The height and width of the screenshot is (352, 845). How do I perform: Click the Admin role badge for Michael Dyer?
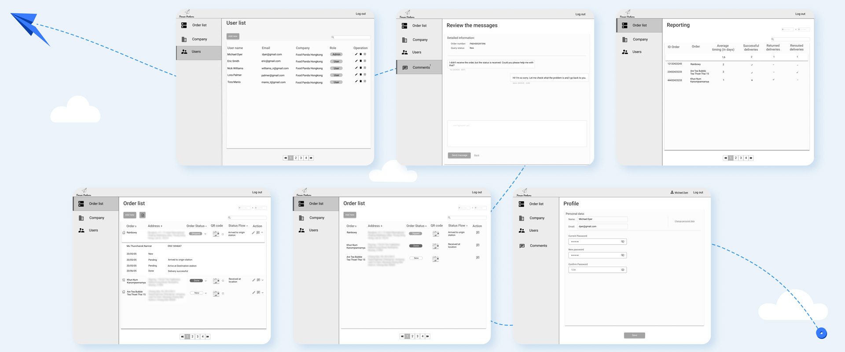point(336,55)
